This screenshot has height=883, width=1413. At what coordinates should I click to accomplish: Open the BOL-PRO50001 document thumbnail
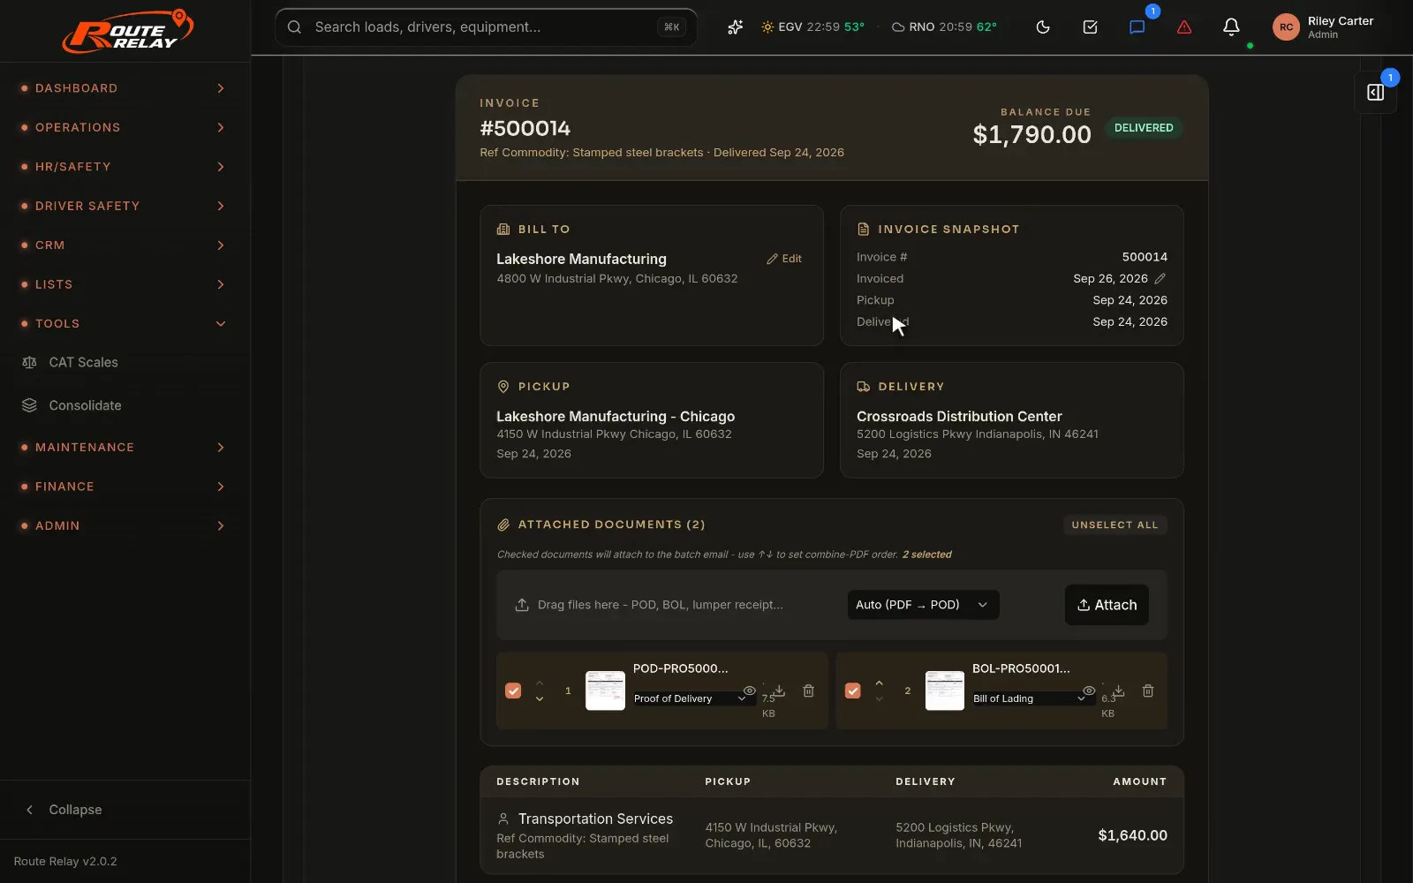(x=944, y=691)
